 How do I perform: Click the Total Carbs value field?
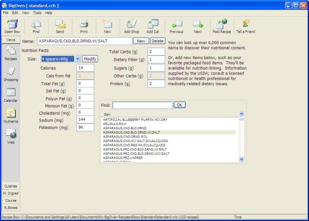(x=156, y=51)
